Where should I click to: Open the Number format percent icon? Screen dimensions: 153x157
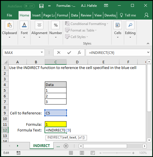click(x=55, y=25)
